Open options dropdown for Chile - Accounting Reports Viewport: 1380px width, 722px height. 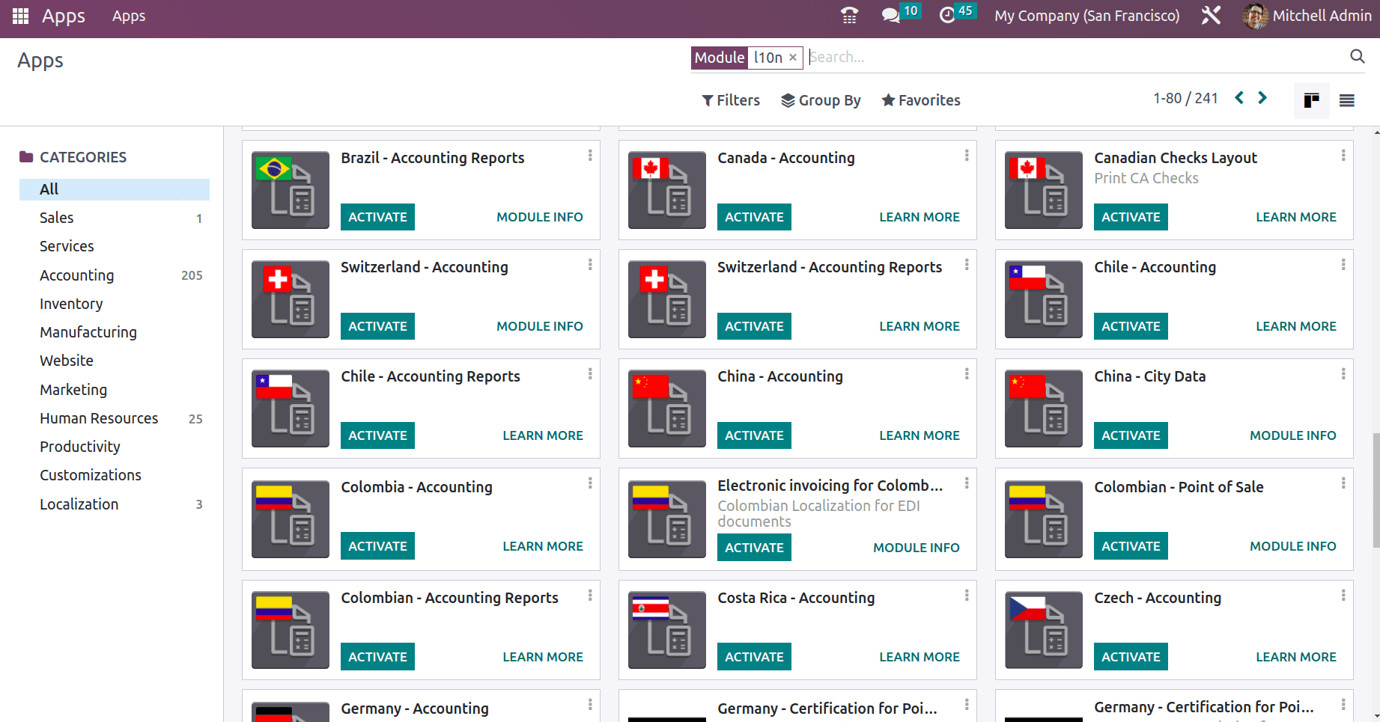(590, 373)
